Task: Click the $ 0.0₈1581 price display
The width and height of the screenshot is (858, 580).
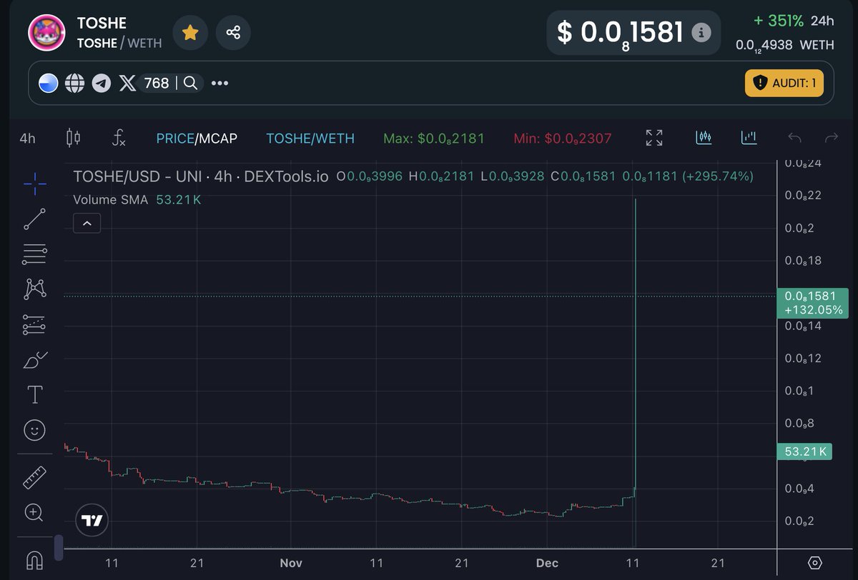Action: coord(620,32)
